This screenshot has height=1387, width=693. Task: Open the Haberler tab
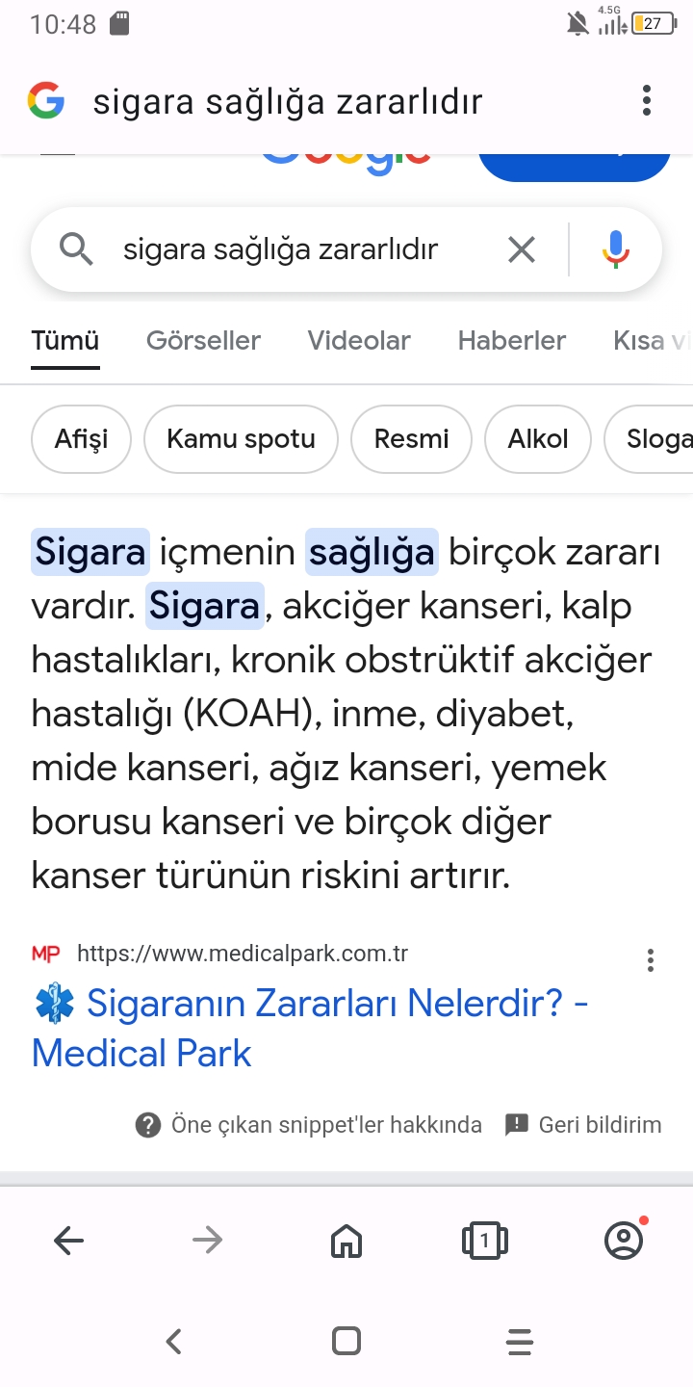tap(511, 340)
